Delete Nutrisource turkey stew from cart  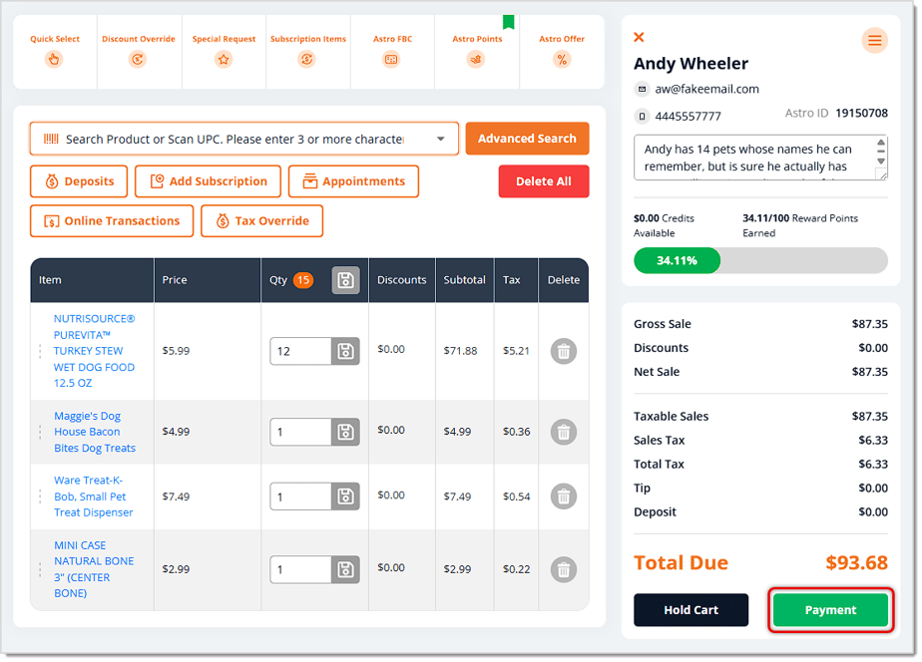tap(564, 351)
